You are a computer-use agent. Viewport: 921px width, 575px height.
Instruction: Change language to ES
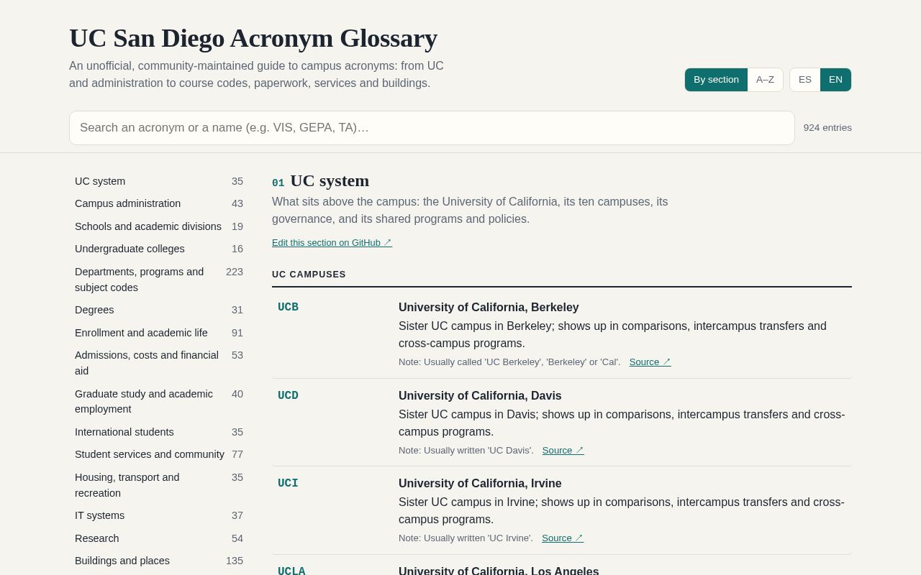(x=805, y=80)
